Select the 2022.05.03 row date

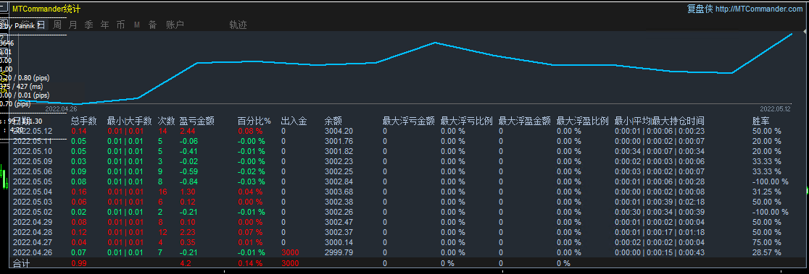point(33,202)
